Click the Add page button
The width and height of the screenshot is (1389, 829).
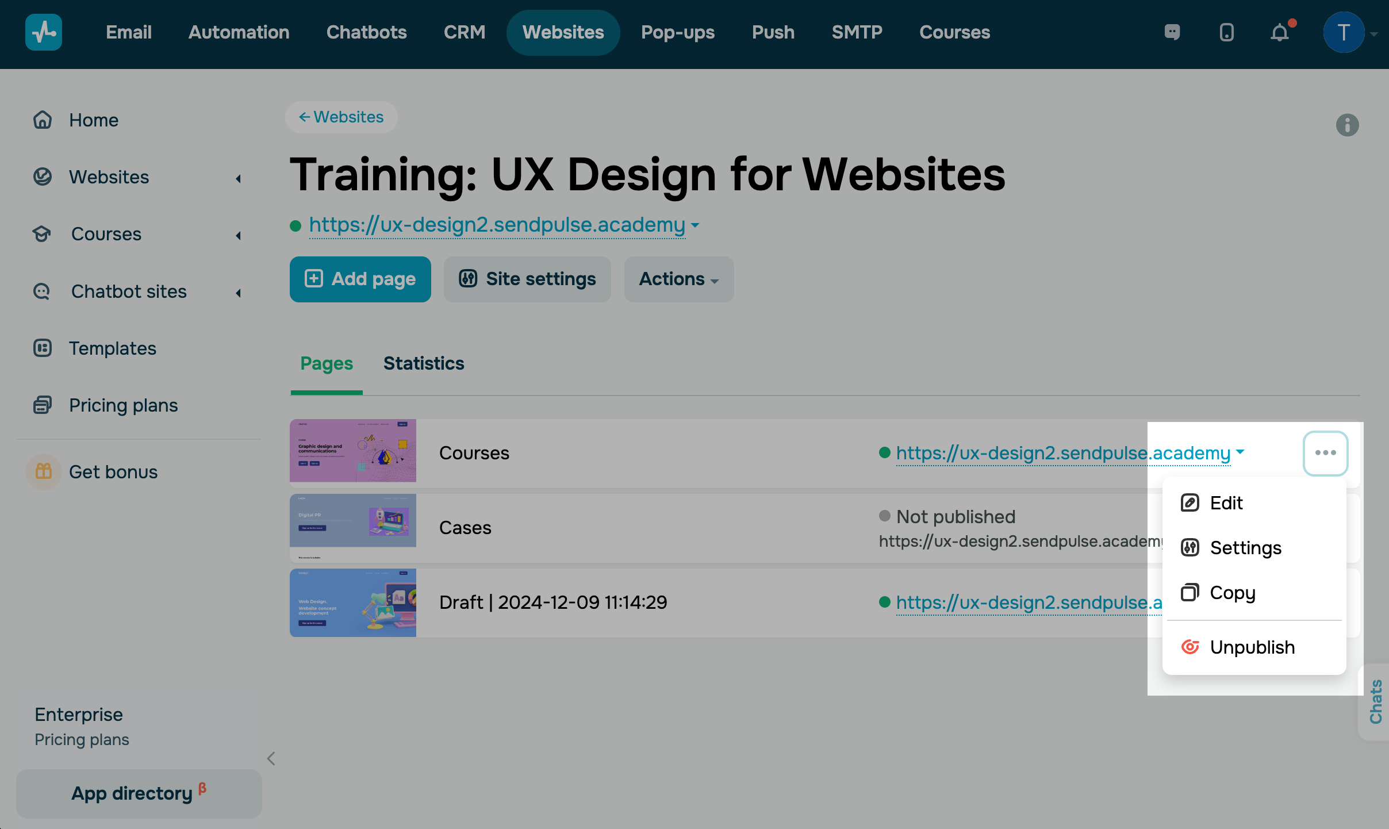point(360,279)
